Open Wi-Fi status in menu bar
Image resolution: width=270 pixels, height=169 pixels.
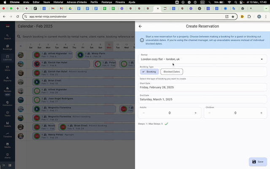(x=229, y=2)
